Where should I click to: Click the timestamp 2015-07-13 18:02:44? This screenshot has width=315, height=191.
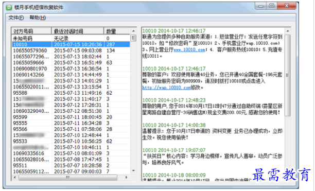point(78,57)
